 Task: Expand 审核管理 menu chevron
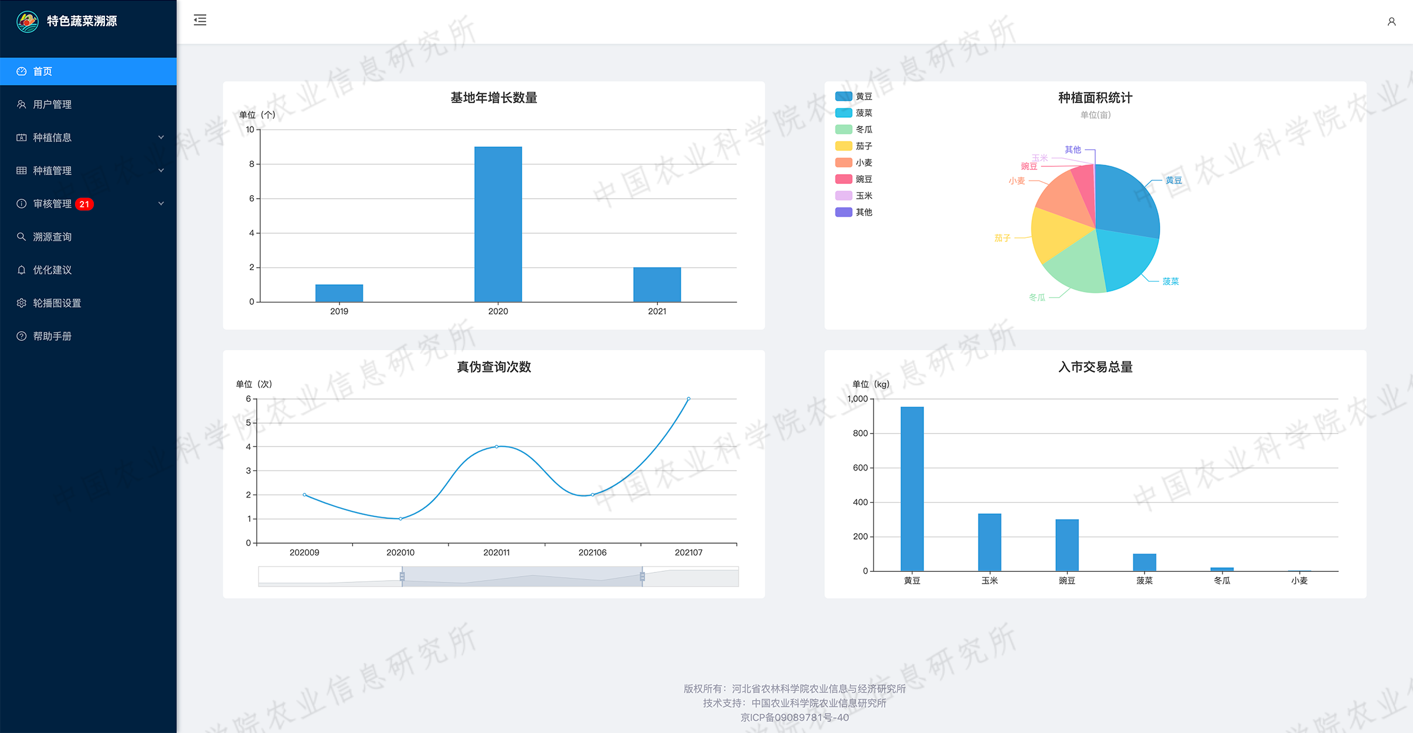click(161, 203)
